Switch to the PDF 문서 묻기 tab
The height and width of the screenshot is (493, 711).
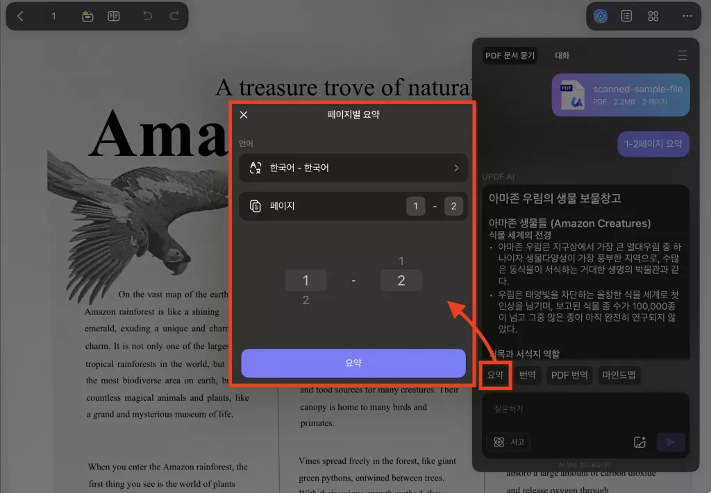click(510, 55)
